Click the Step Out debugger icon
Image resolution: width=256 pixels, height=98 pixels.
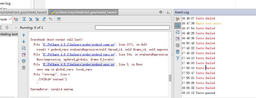point(44,19)
